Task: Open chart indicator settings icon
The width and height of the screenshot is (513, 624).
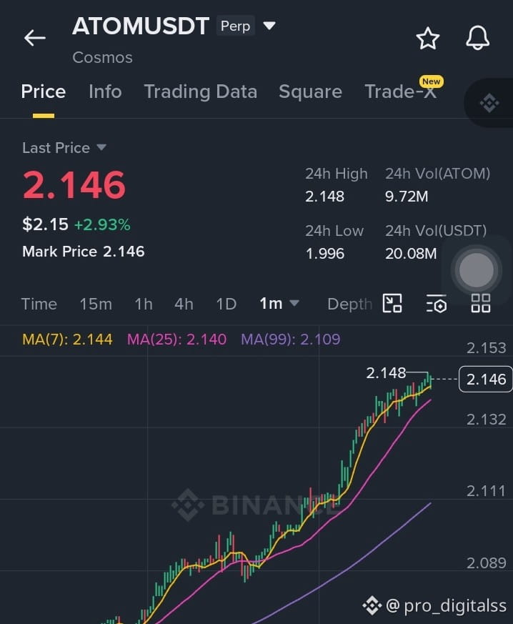Action: tap(437, 304)
